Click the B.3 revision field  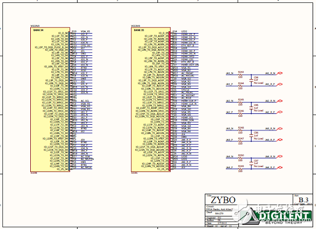tap(303, 200)
